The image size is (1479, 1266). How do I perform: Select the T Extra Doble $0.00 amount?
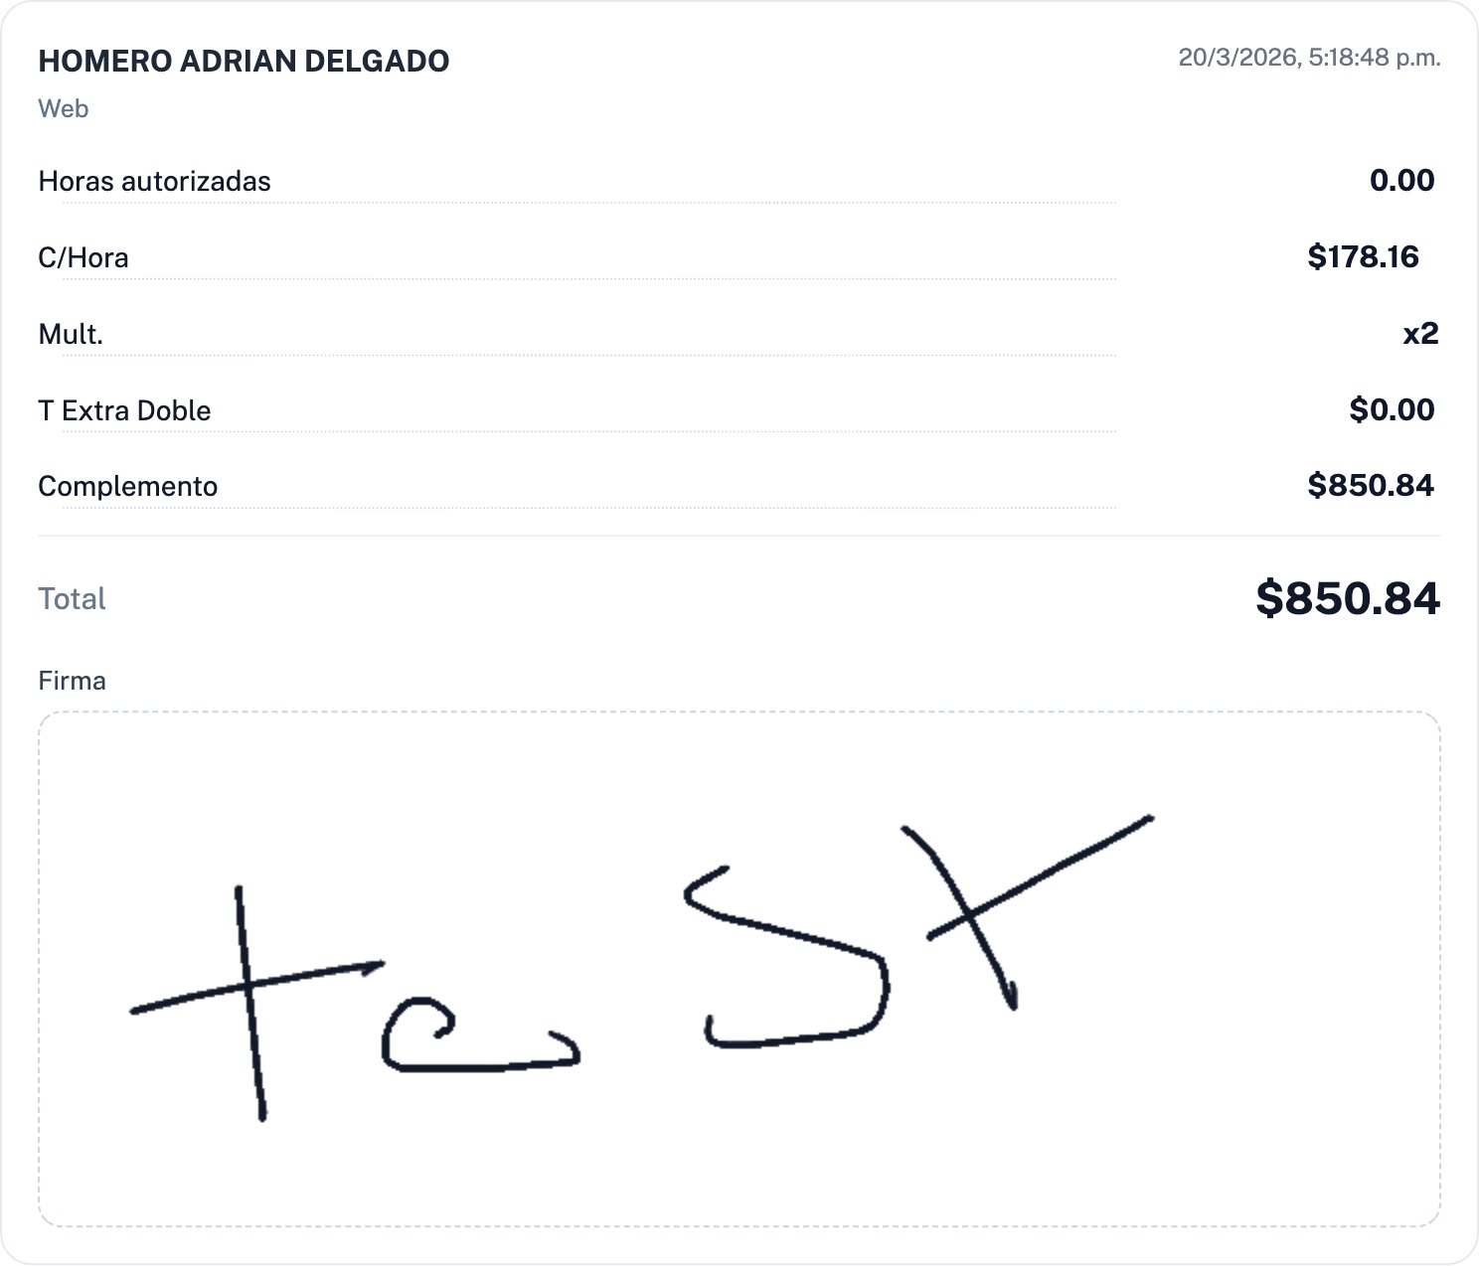pos(1392,409)
